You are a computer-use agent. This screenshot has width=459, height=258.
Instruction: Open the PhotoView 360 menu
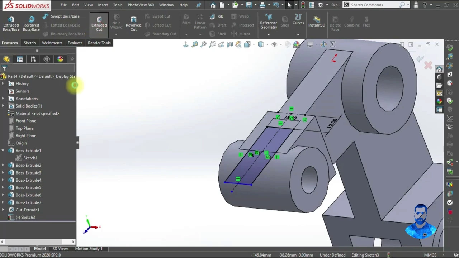141,5
